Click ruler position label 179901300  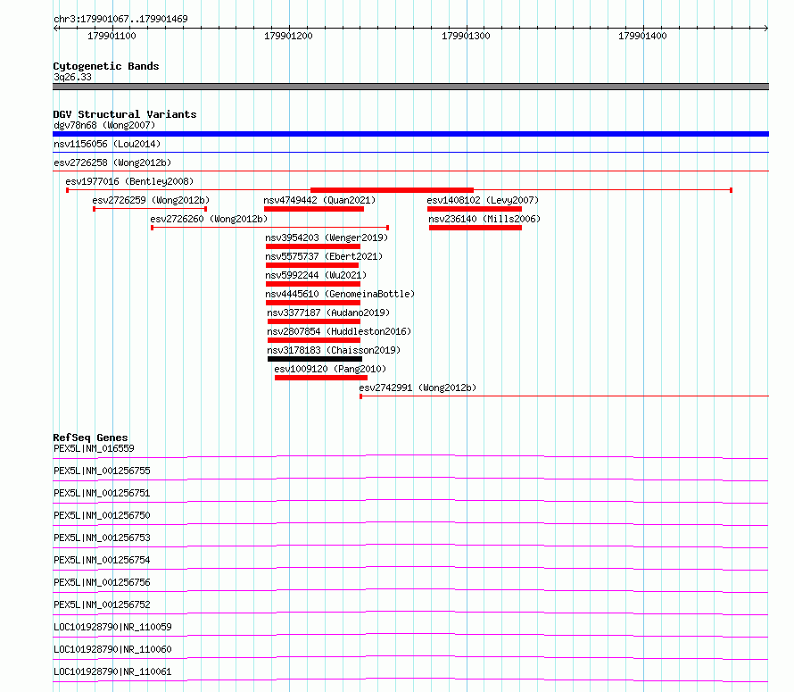[466, 36]
